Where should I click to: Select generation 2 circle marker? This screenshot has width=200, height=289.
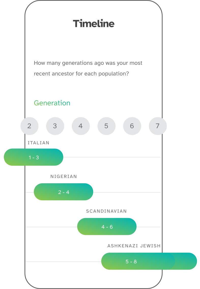click(29, 126)
